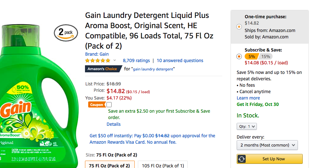Image resolution: width=313 pixels, height=168 pixels.
Task: Tick the coupon checkbox
Action: click(109, 105)
